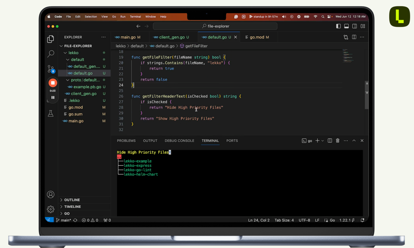This screenshot has height=248, width=414.
Task: Toggle the primary side bar layout icon
Action: click(338, 26)
